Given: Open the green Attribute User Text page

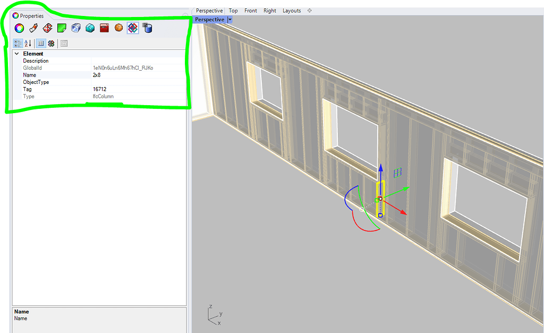Looking at the screenshot, I should tap(61, 28).
